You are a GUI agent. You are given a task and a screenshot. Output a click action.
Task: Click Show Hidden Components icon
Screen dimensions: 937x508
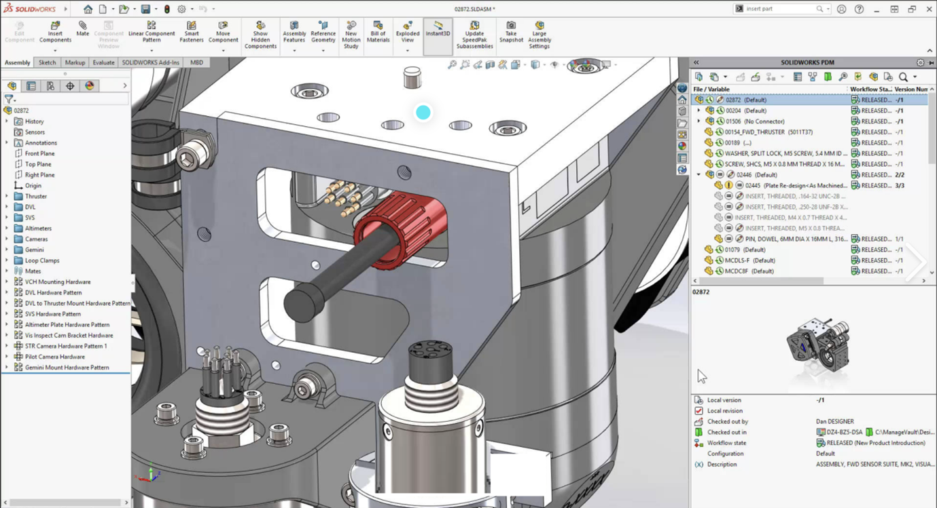point(260,26)
